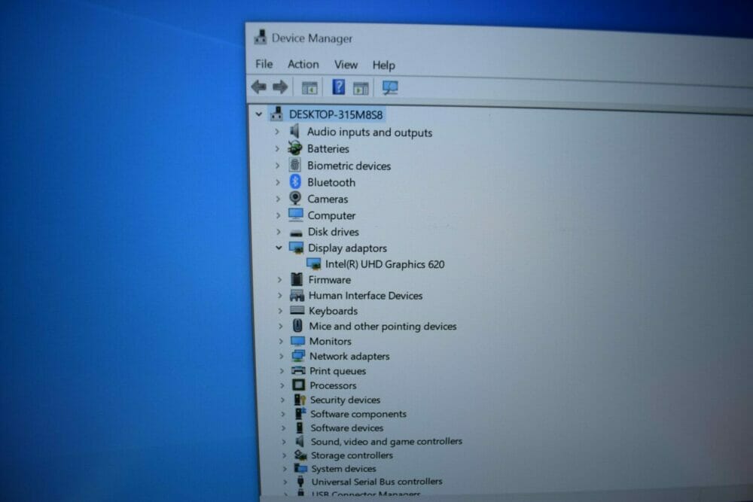Click the Forward arrow toolbar button
The height and width of the screenshot is (502, 753).
[x=280, y=87]
